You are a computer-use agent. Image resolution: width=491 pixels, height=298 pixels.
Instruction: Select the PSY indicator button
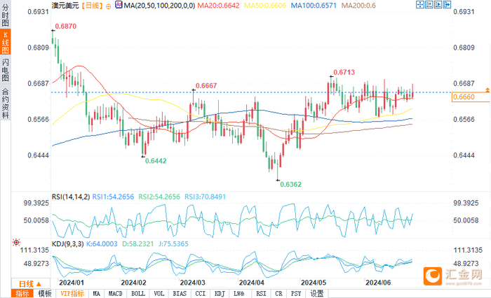(296, 294)
